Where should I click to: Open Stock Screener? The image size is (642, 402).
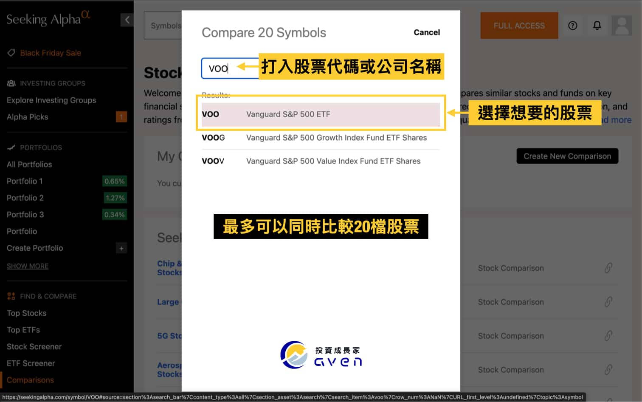34,347
